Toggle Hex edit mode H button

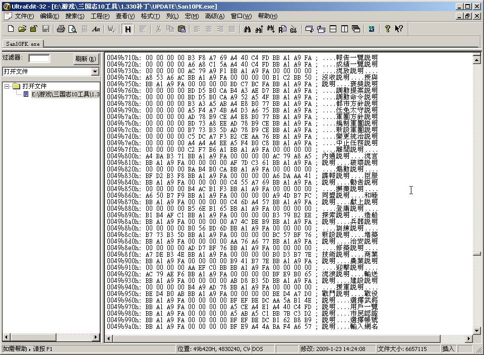click(x=128, y=29)
